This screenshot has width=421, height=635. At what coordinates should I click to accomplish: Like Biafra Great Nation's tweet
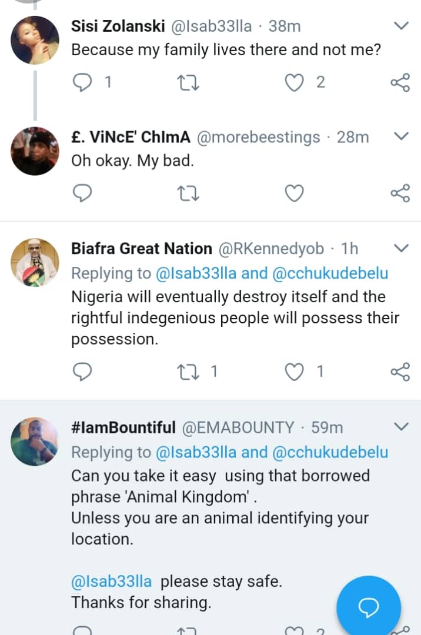tap(293, 371)
